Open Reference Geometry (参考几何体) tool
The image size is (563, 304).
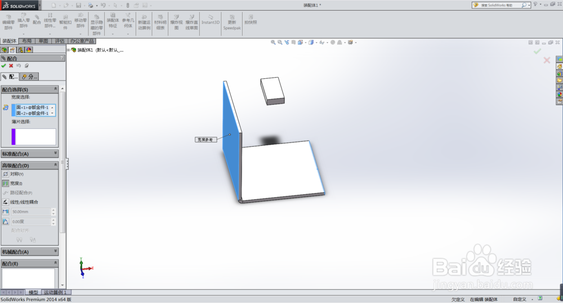(x=128, y=20)
